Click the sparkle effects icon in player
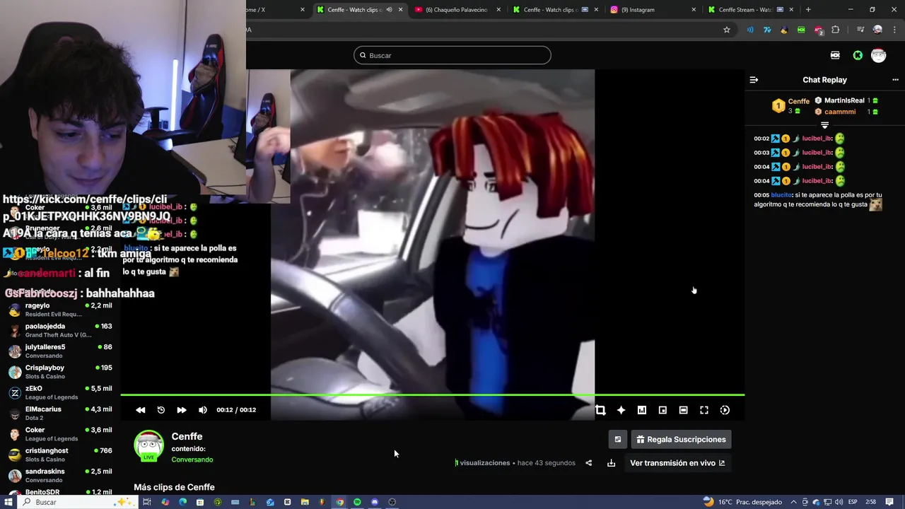This screenshot has width=905, height=509. pos(621,410)
